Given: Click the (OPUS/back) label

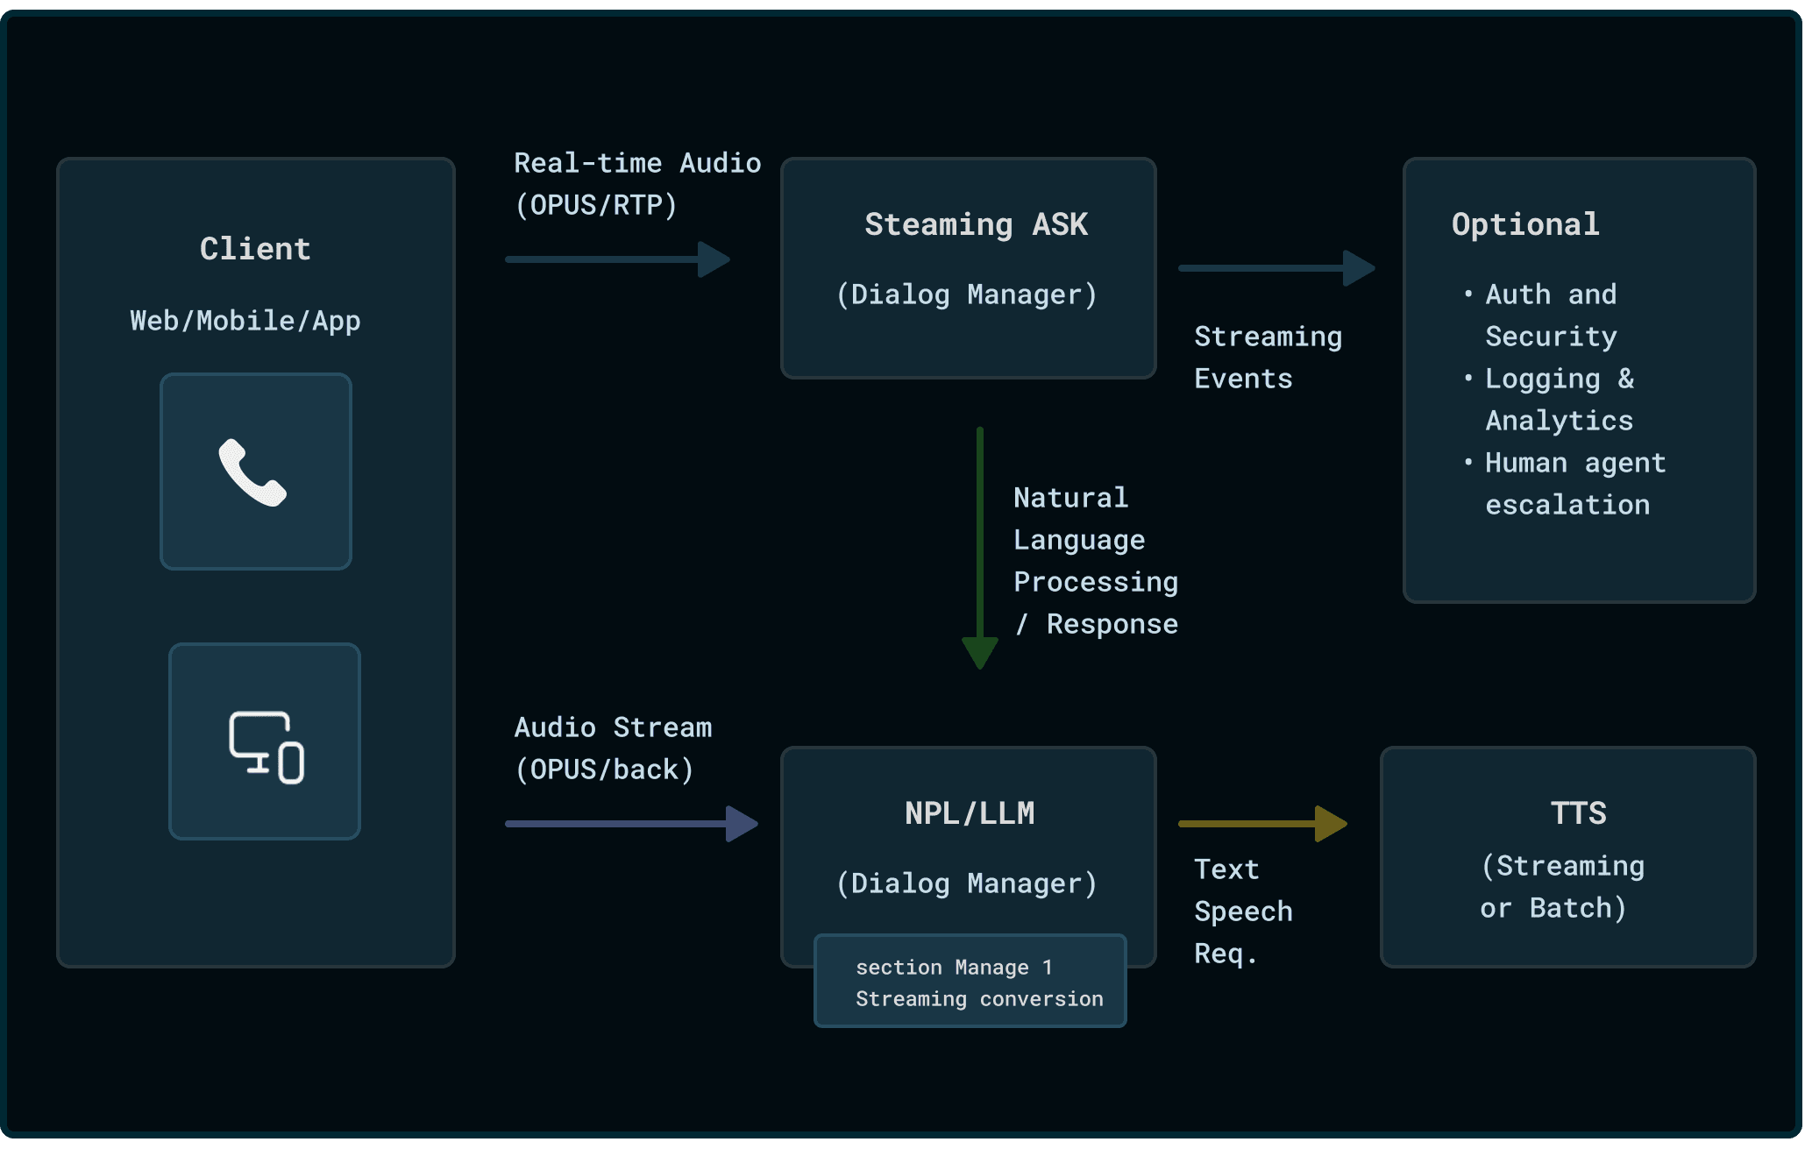Looking at the screenshot, I should [x=605, y=770].
